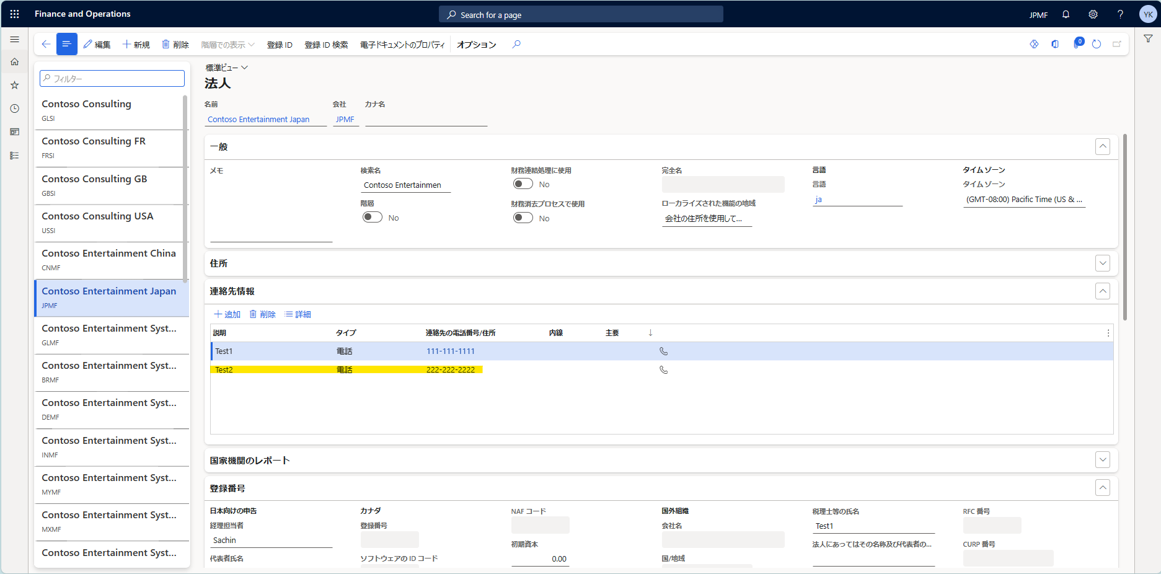
Task: Open オプション tab
Action: click(x=477, y=45)
